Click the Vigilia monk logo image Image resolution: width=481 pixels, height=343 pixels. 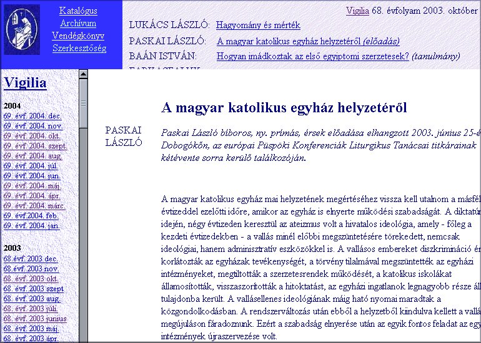(22, 30)
